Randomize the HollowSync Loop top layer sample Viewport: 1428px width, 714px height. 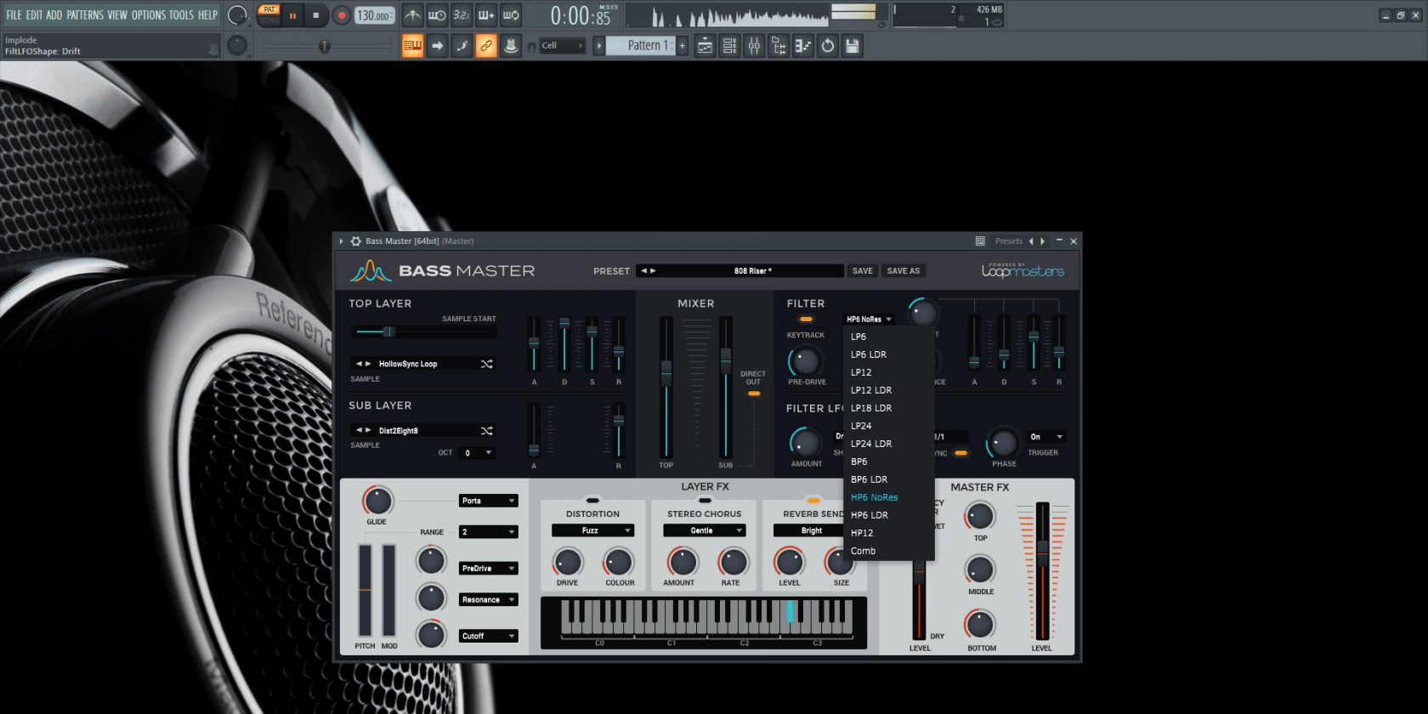click(x=487, y=364)
